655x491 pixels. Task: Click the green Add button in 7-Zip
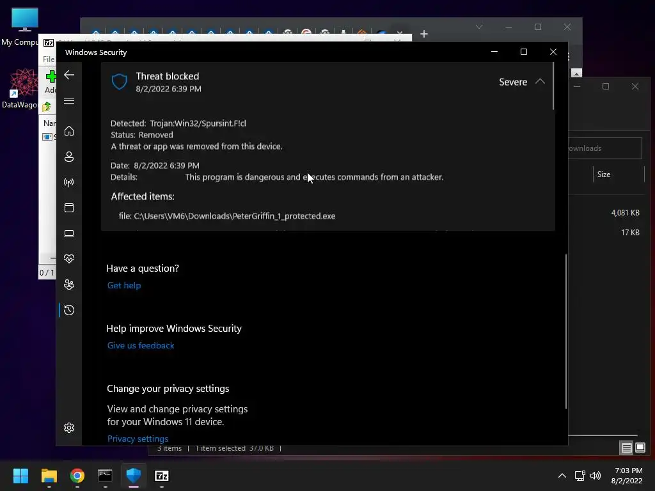tap(51, 81)
